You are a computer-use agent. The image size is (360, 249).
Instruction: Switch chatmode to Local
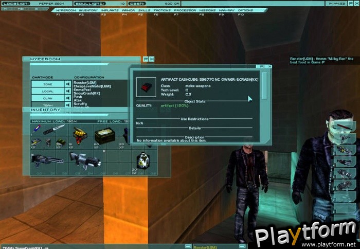point(48,91)
